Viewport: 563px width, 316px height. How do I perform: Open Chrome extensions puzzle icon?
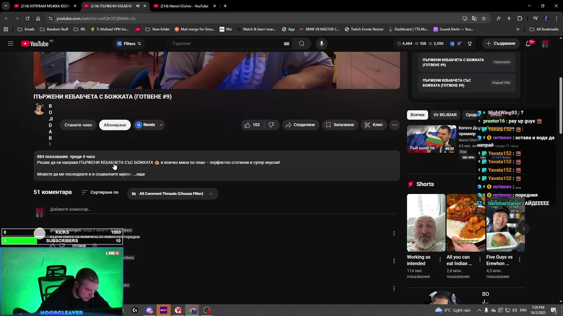coord(520,18)
